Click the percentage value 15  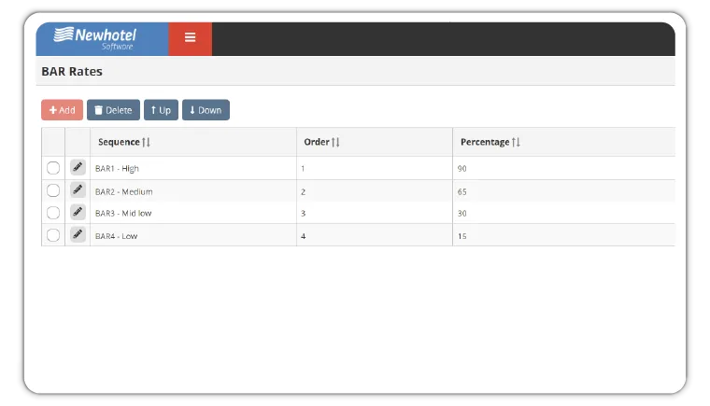click(x=461, y=236)
